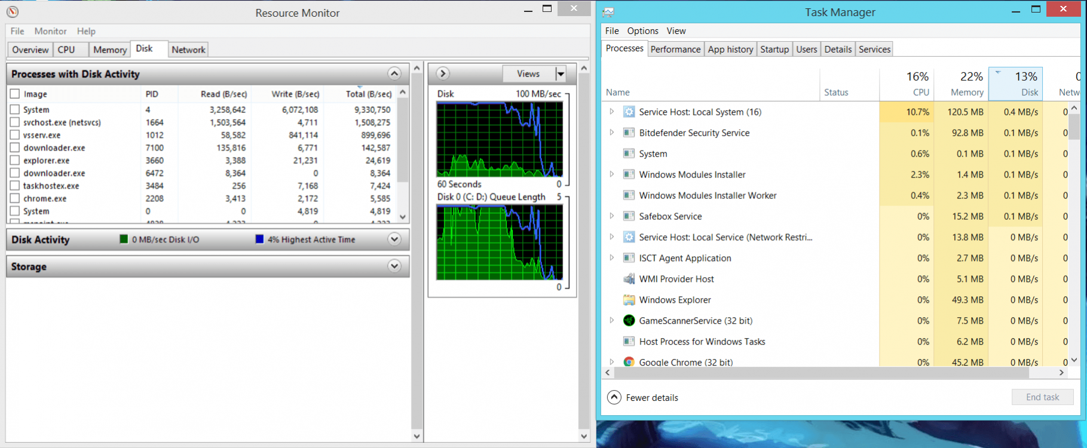Collapse the Processes with Disk Activity section

coord(394,73)
